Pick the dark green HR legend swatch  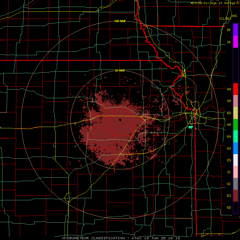[235, 125]
